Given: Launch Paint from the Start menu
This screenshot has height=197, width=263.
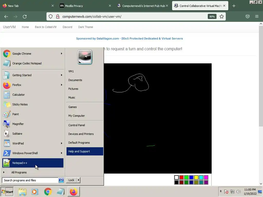Looking at the screenshot, I should coord(33,114).
